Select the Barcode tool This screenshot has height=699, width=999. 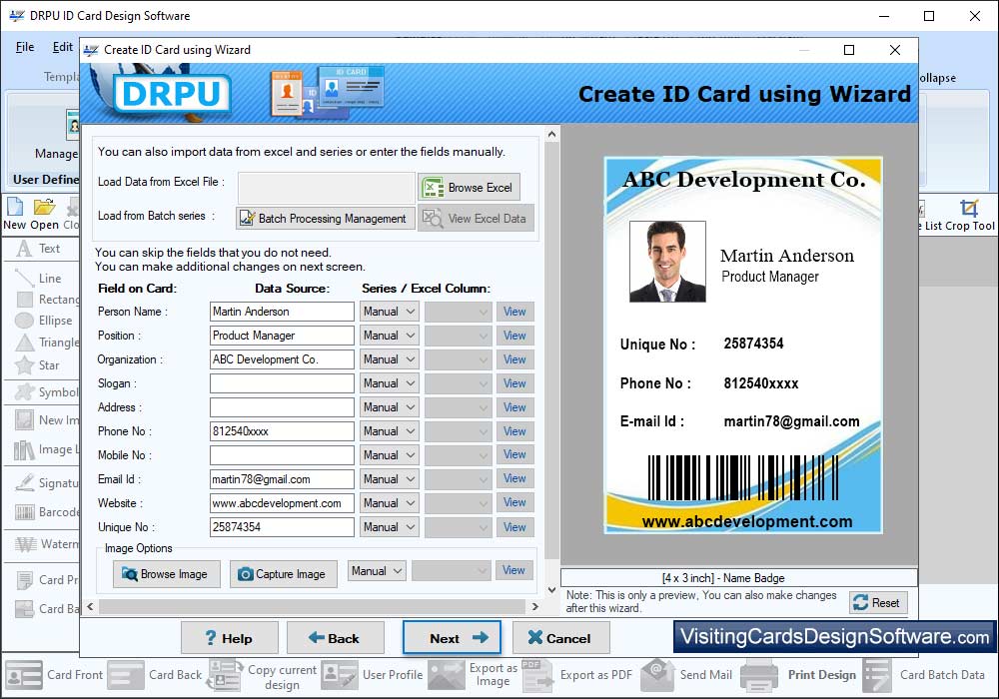pyautogui.click(x=45, y=512)
